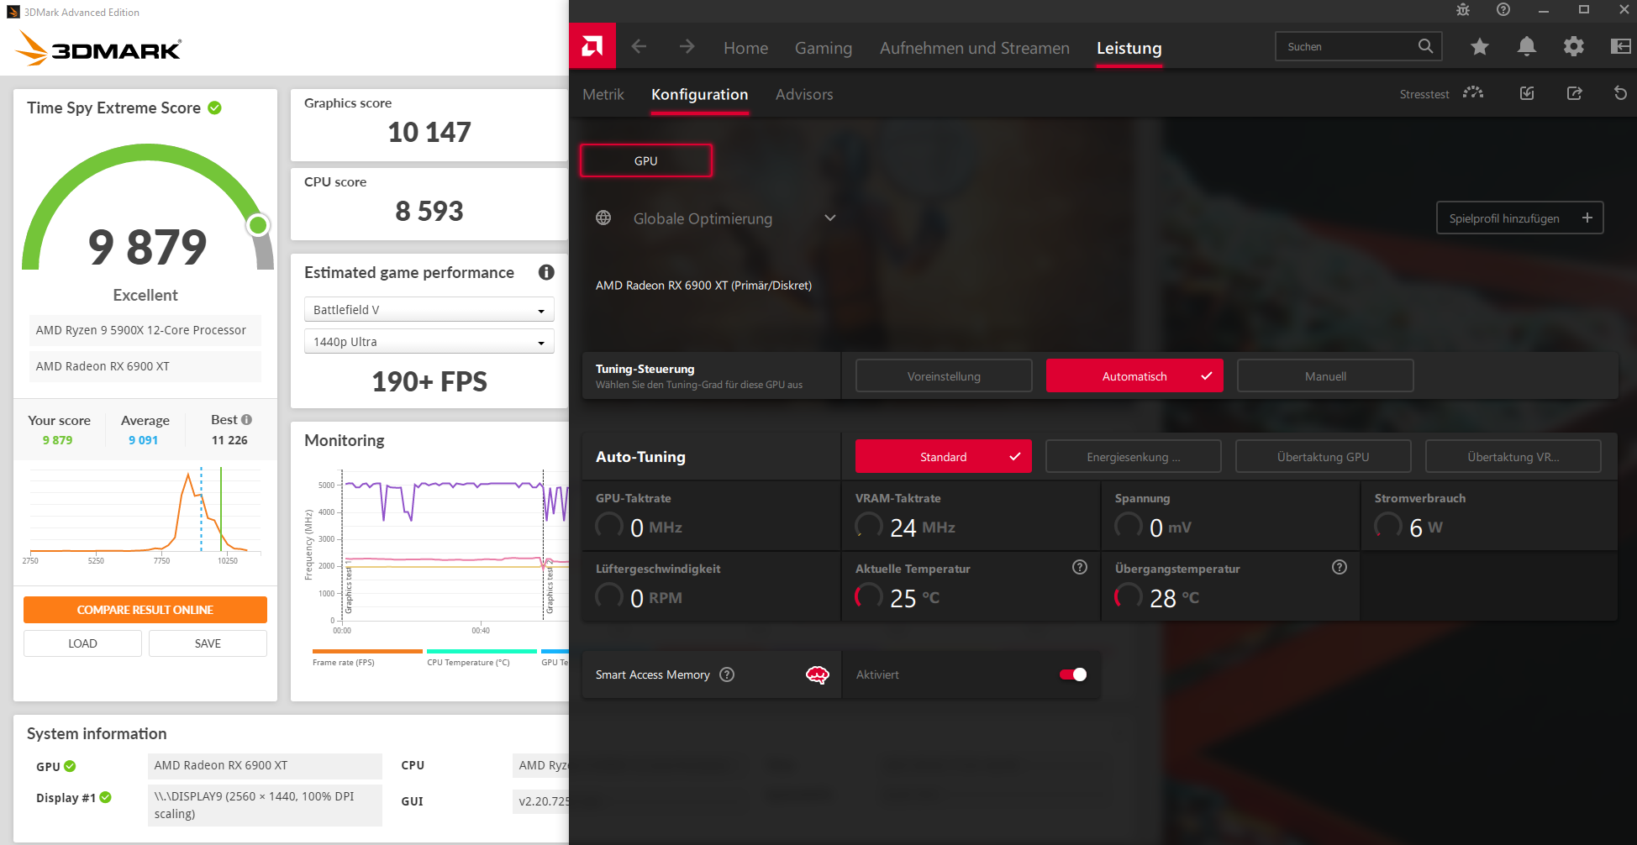Image resolution: width=1637 pixels, height=845 pixels.
Task: Select Manuell tuning mode
Action: (1325, 375)
